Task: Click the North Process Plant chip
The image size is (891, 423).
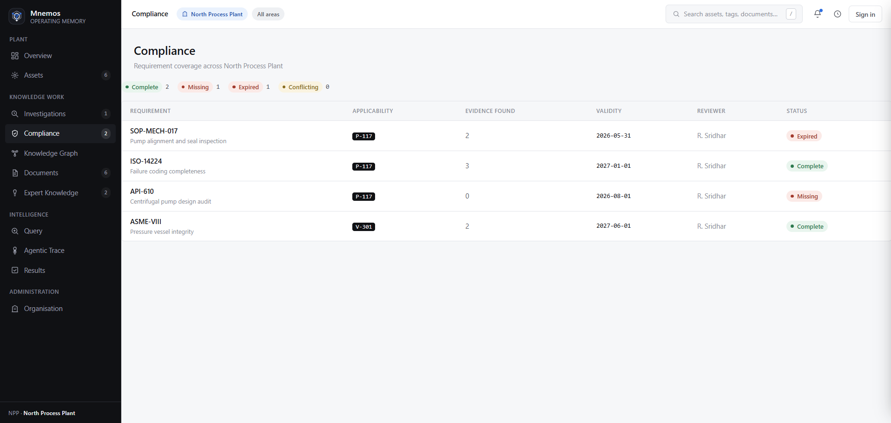Action: [212, 14]
